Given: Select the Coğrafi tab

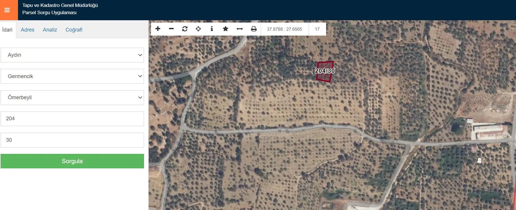Looking at the screenshot, I should point(74,30).
